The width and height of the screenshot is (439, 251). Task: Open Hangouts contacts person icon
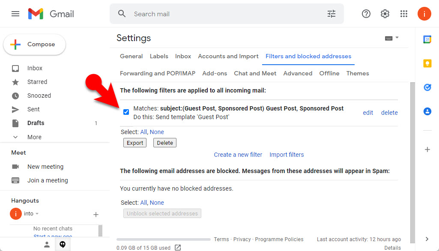click(x=47, y=245)
